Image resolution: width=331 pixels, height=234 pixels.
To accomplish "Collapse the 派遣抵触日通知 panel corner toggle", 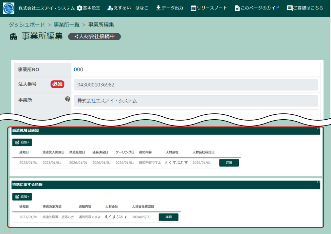I will 318,128.
